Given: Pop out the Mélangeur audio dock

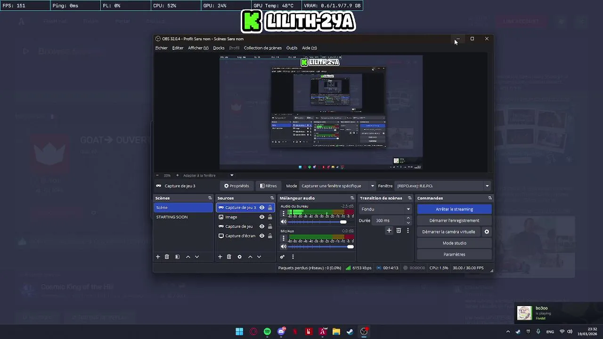Looking at the screenshot, I should pyautogui.click(x=352, y=198).
